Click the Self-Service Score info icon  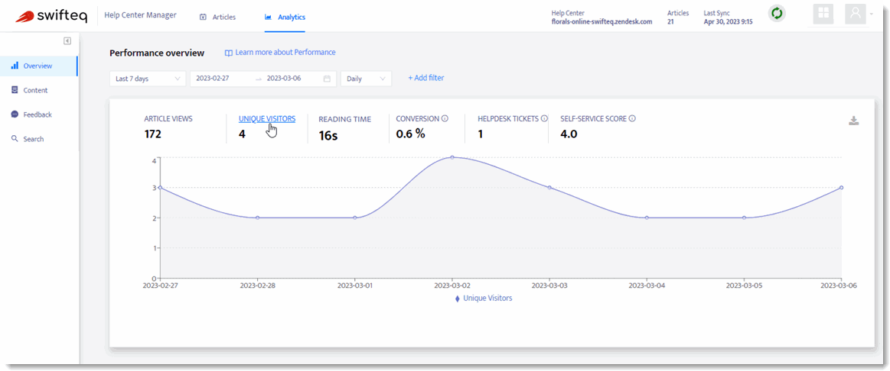click(x=632, y=119)
